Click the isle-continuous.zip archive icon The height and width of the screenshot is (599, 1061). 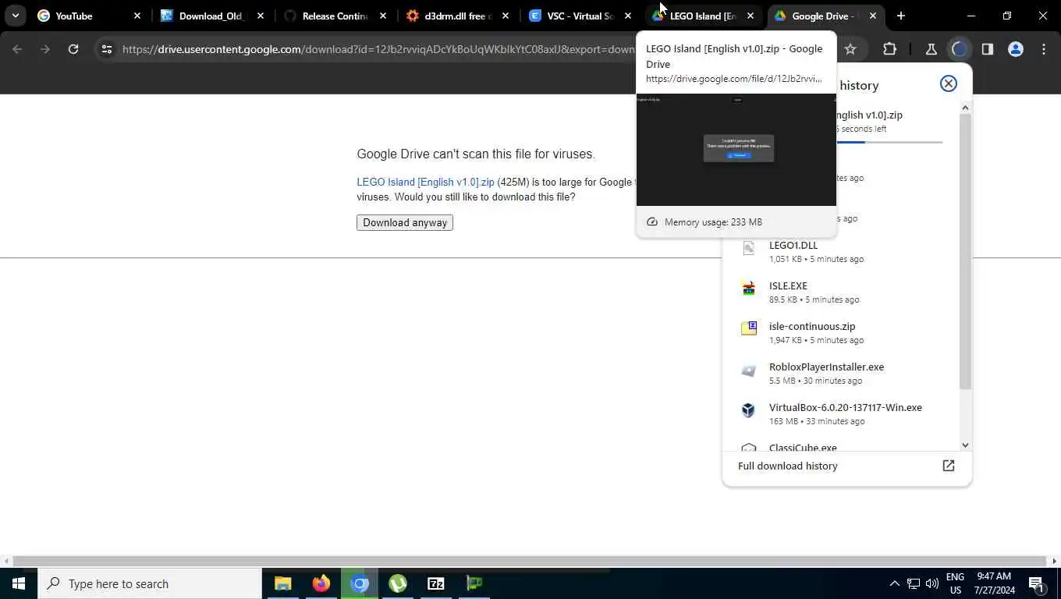[749, 329]
